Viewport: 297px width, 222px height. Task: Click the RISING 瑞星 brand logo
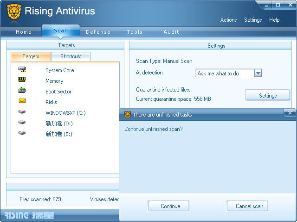point(29,216)
